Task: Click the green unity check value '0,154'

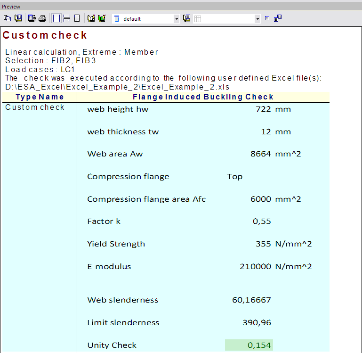Action: [249, 345]
